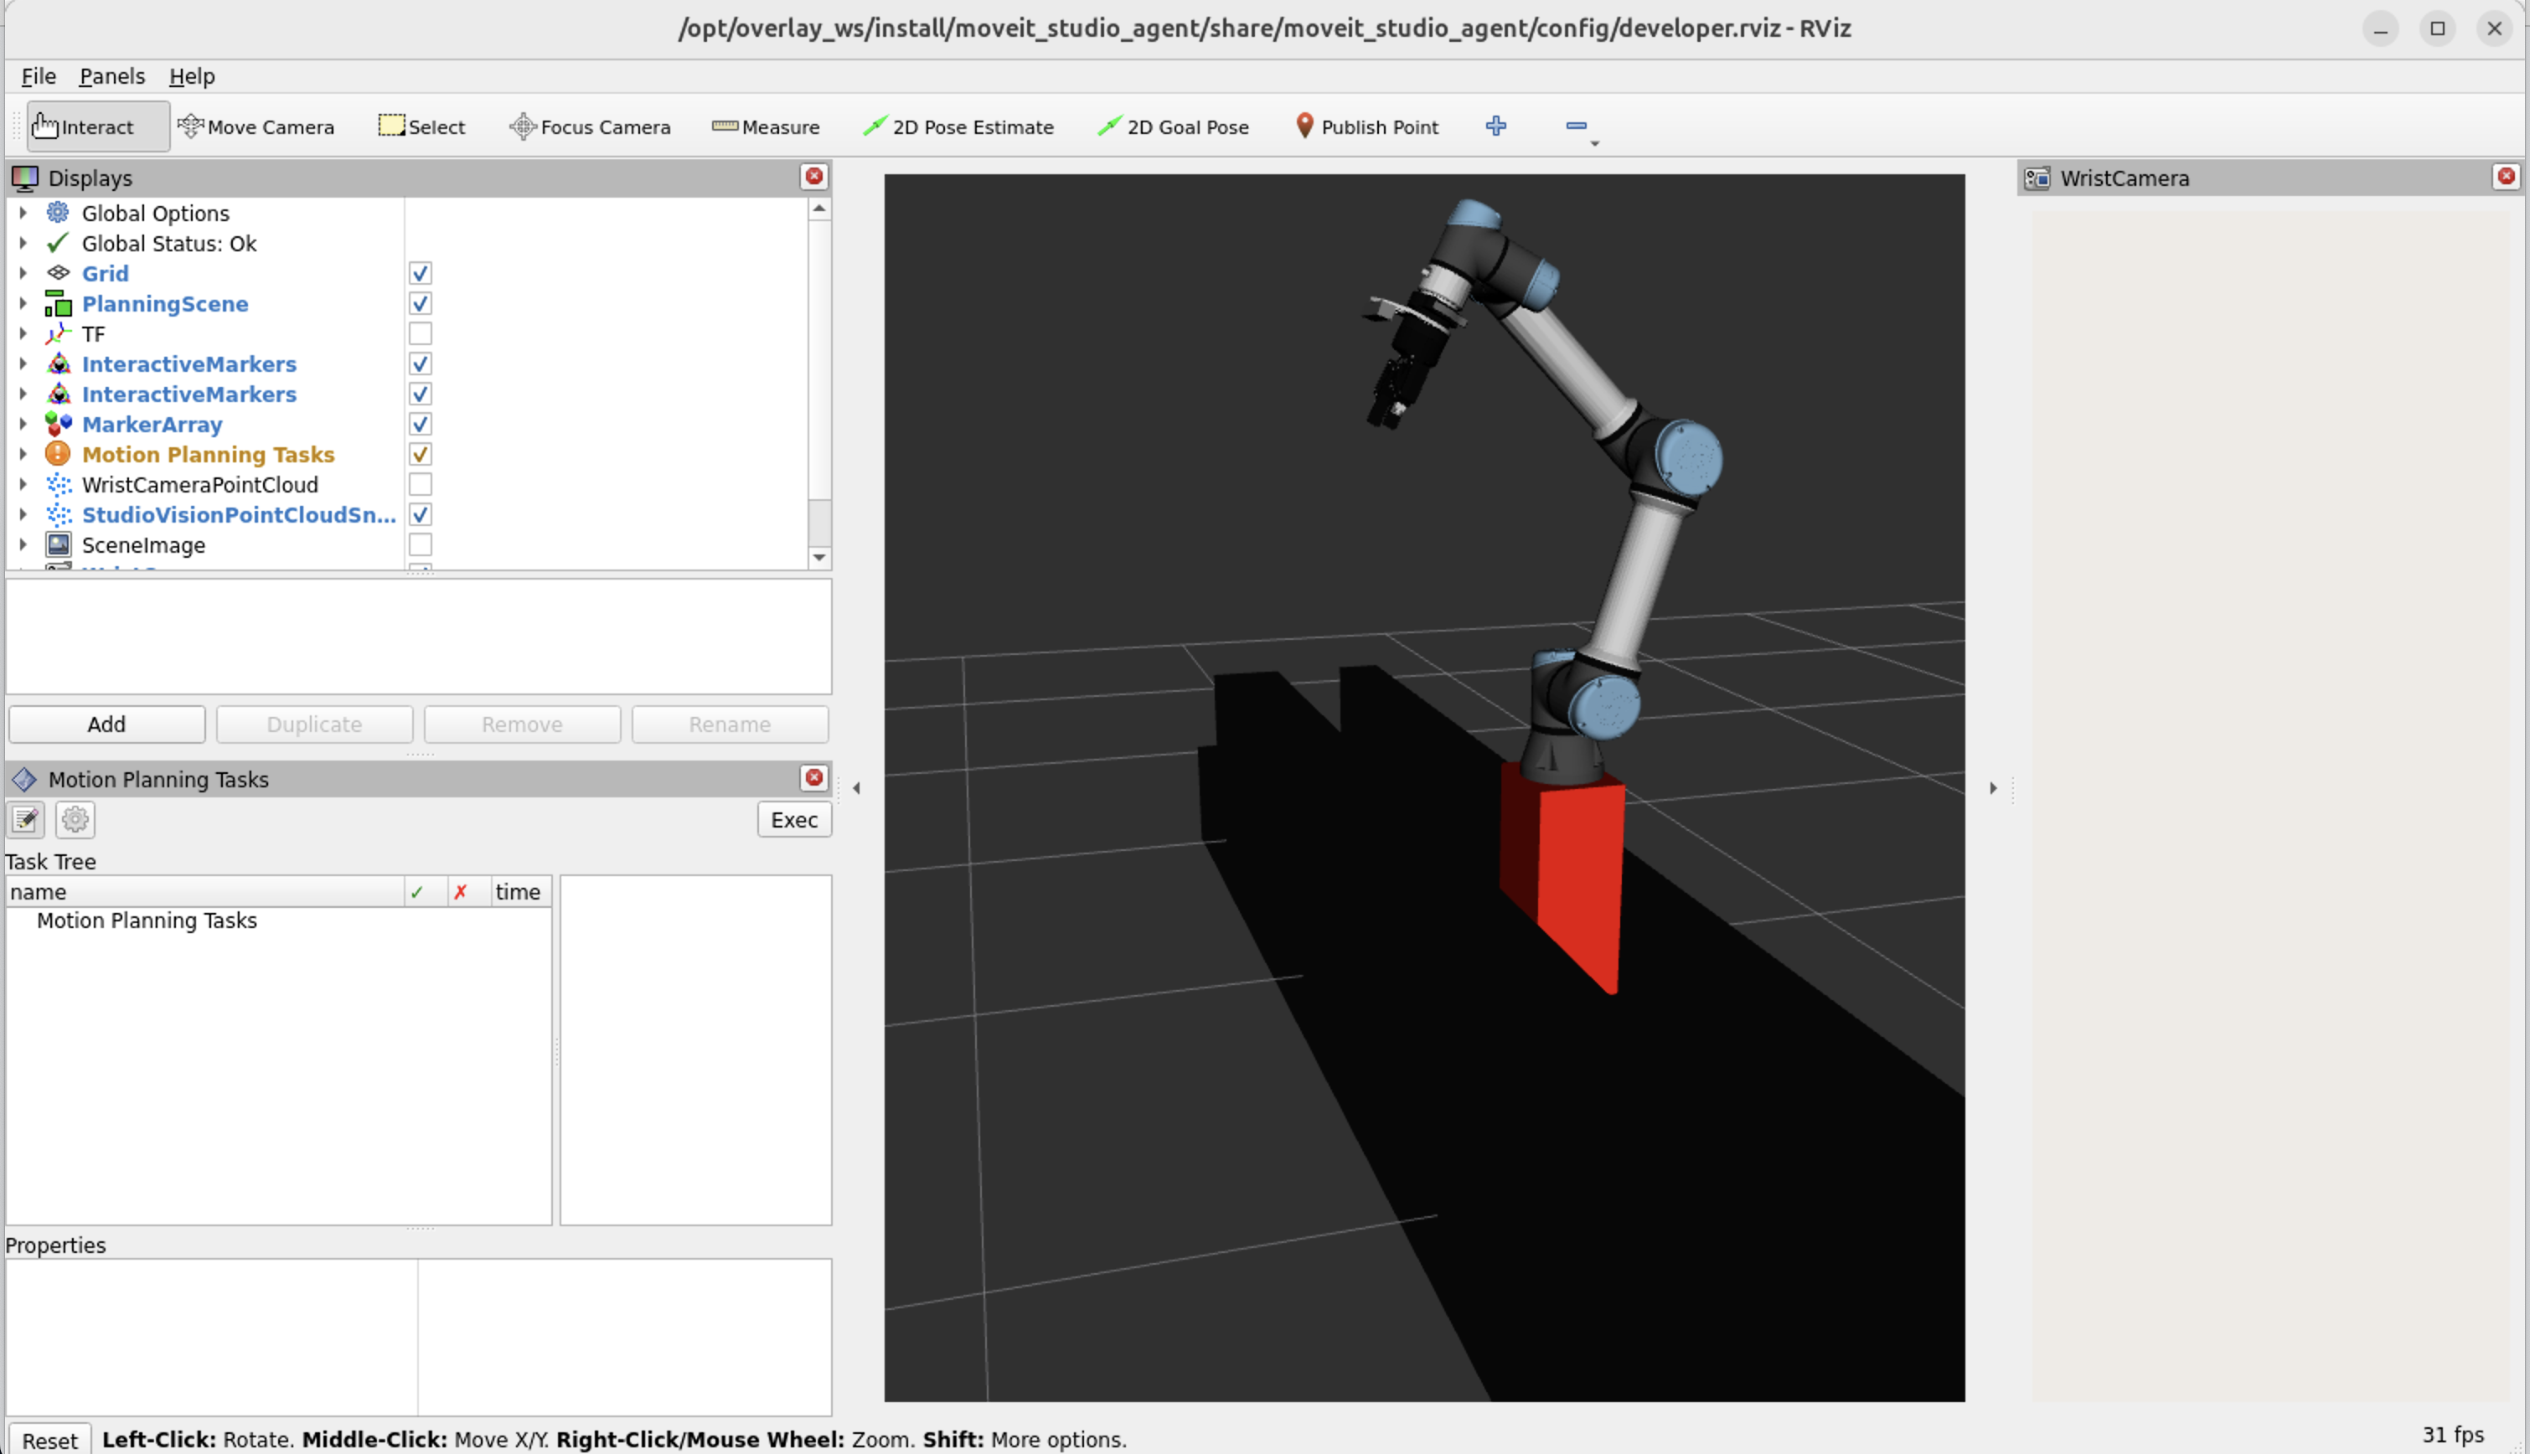Click the TF axes icon
Screen dimensions: 2530x1454
click(x=59, y=333)
